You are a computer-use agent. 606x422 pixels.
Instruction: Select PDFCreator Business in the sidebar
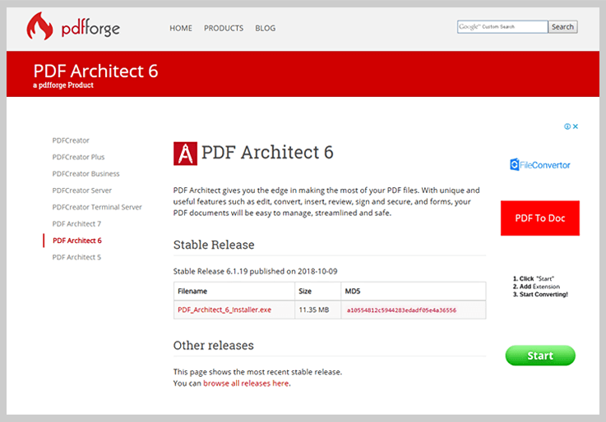(x=86, y=173)
